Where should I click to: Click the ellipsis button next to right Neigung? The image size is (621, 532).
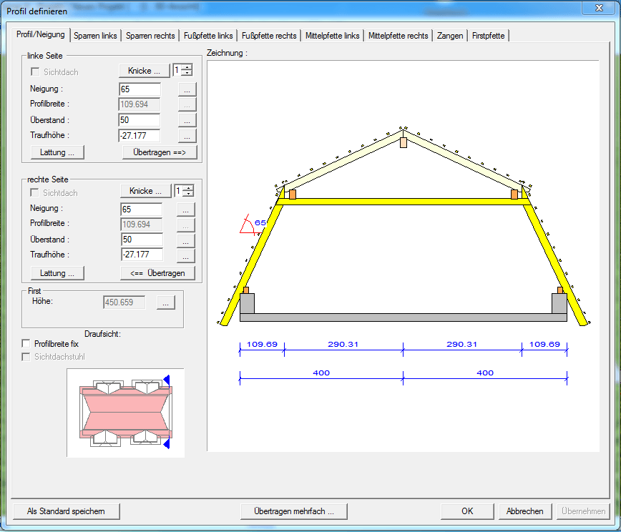point(186,210)
